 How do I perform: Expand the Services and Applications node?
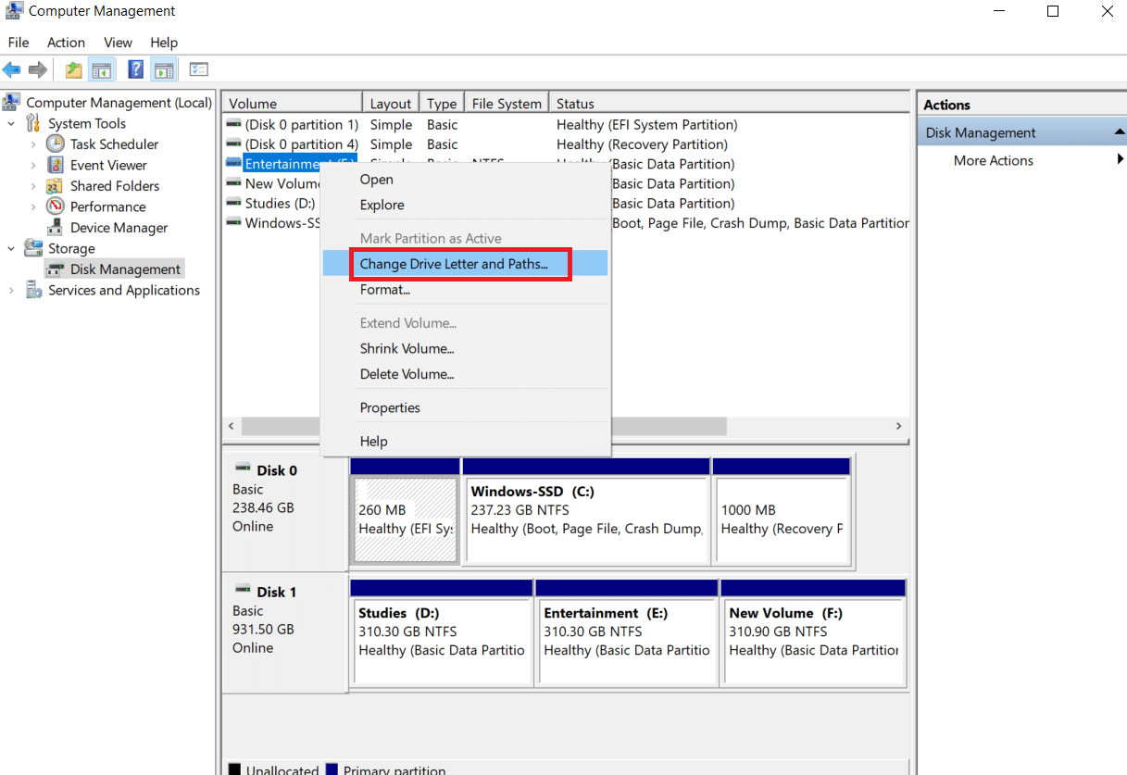[11, 290]
